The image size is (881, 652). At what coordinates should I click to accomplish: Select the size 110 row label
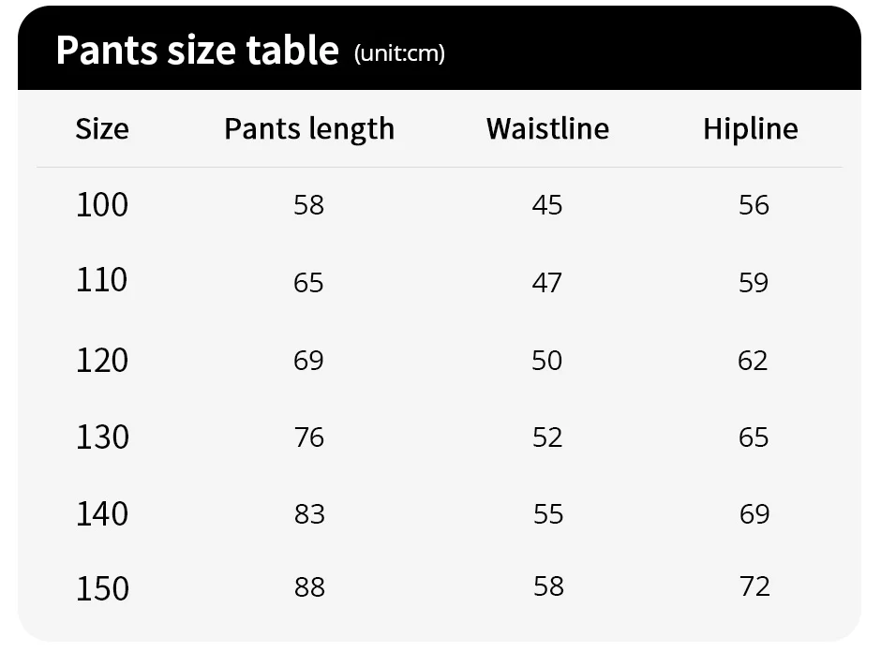(102, 280)
